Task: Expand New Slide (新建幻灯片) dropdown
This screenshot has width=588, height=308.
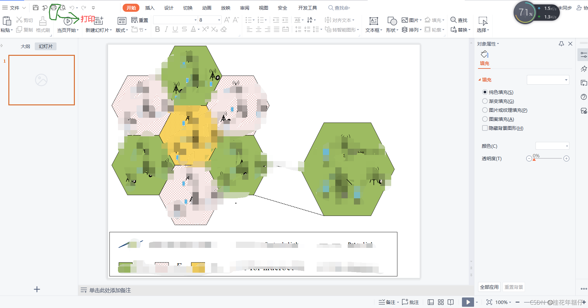Action: [99, 30]
